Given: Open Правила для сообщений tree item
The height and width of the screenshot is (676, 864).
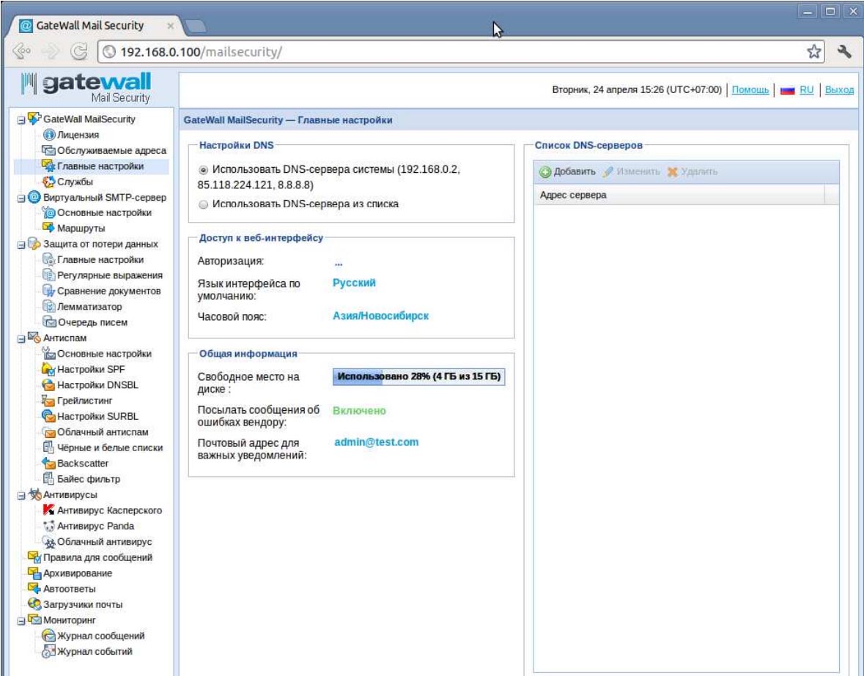Looking at the screenshot, I should [97, 557].
